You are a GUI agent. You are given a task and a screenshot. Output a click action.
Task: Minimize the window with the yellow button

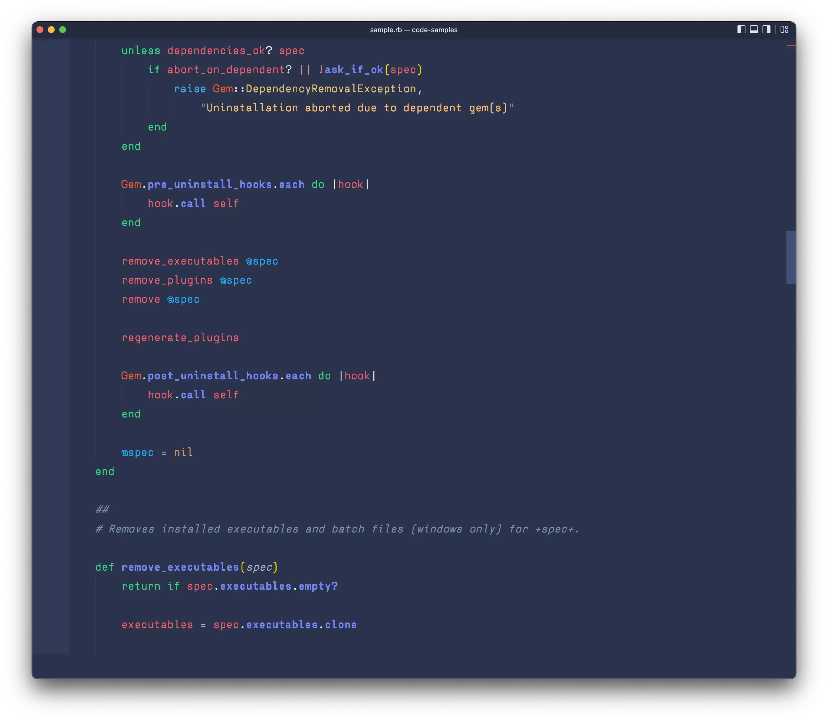pyautogui.click(x=51, y=29)
